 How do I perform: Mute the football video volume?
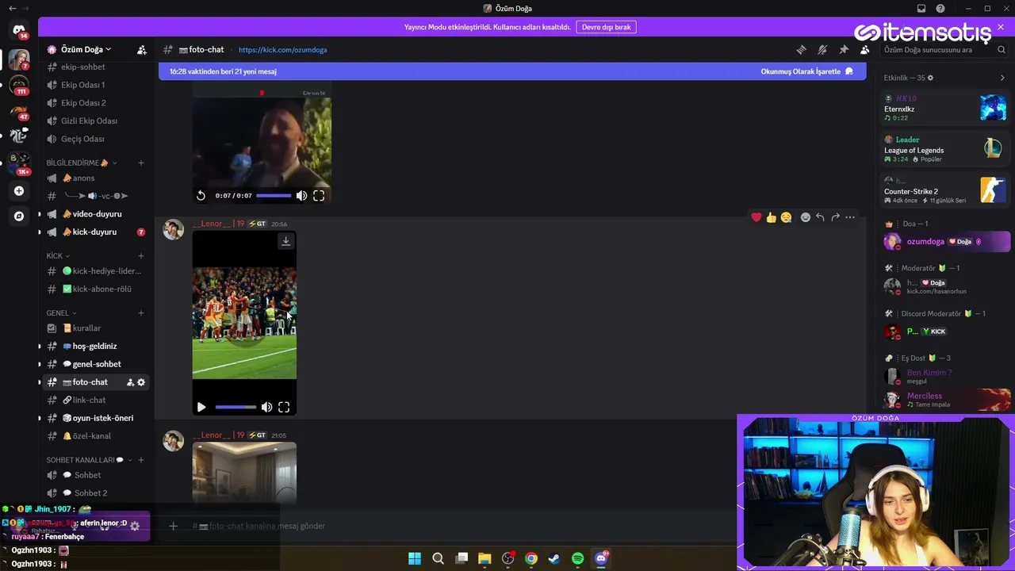tap(266, 407)
